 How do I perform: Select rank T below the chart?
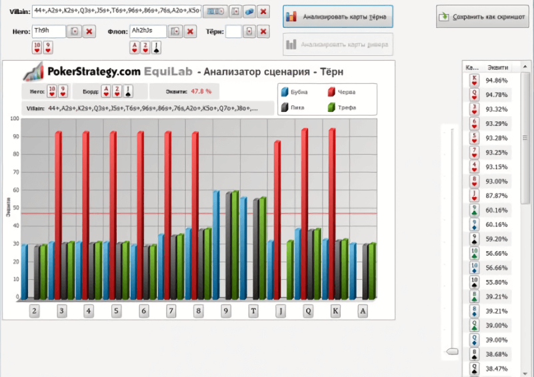[x=253, y=310]
